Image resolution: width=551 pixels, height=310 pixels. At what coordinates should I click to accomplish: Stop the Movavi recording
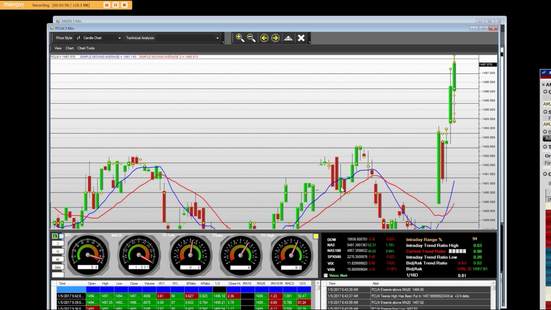[x=124, y=5]
